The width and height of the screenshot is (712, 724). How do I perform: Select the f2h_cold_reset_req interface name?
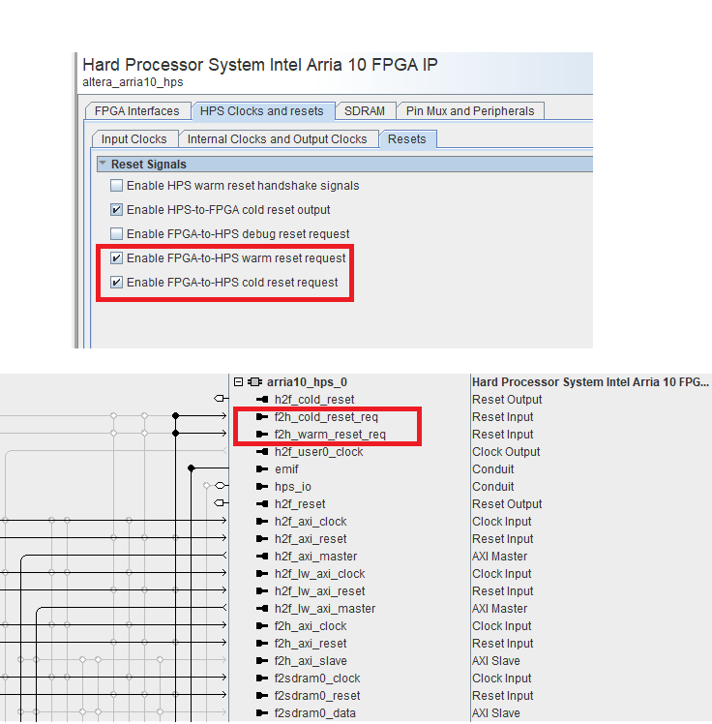326,417
